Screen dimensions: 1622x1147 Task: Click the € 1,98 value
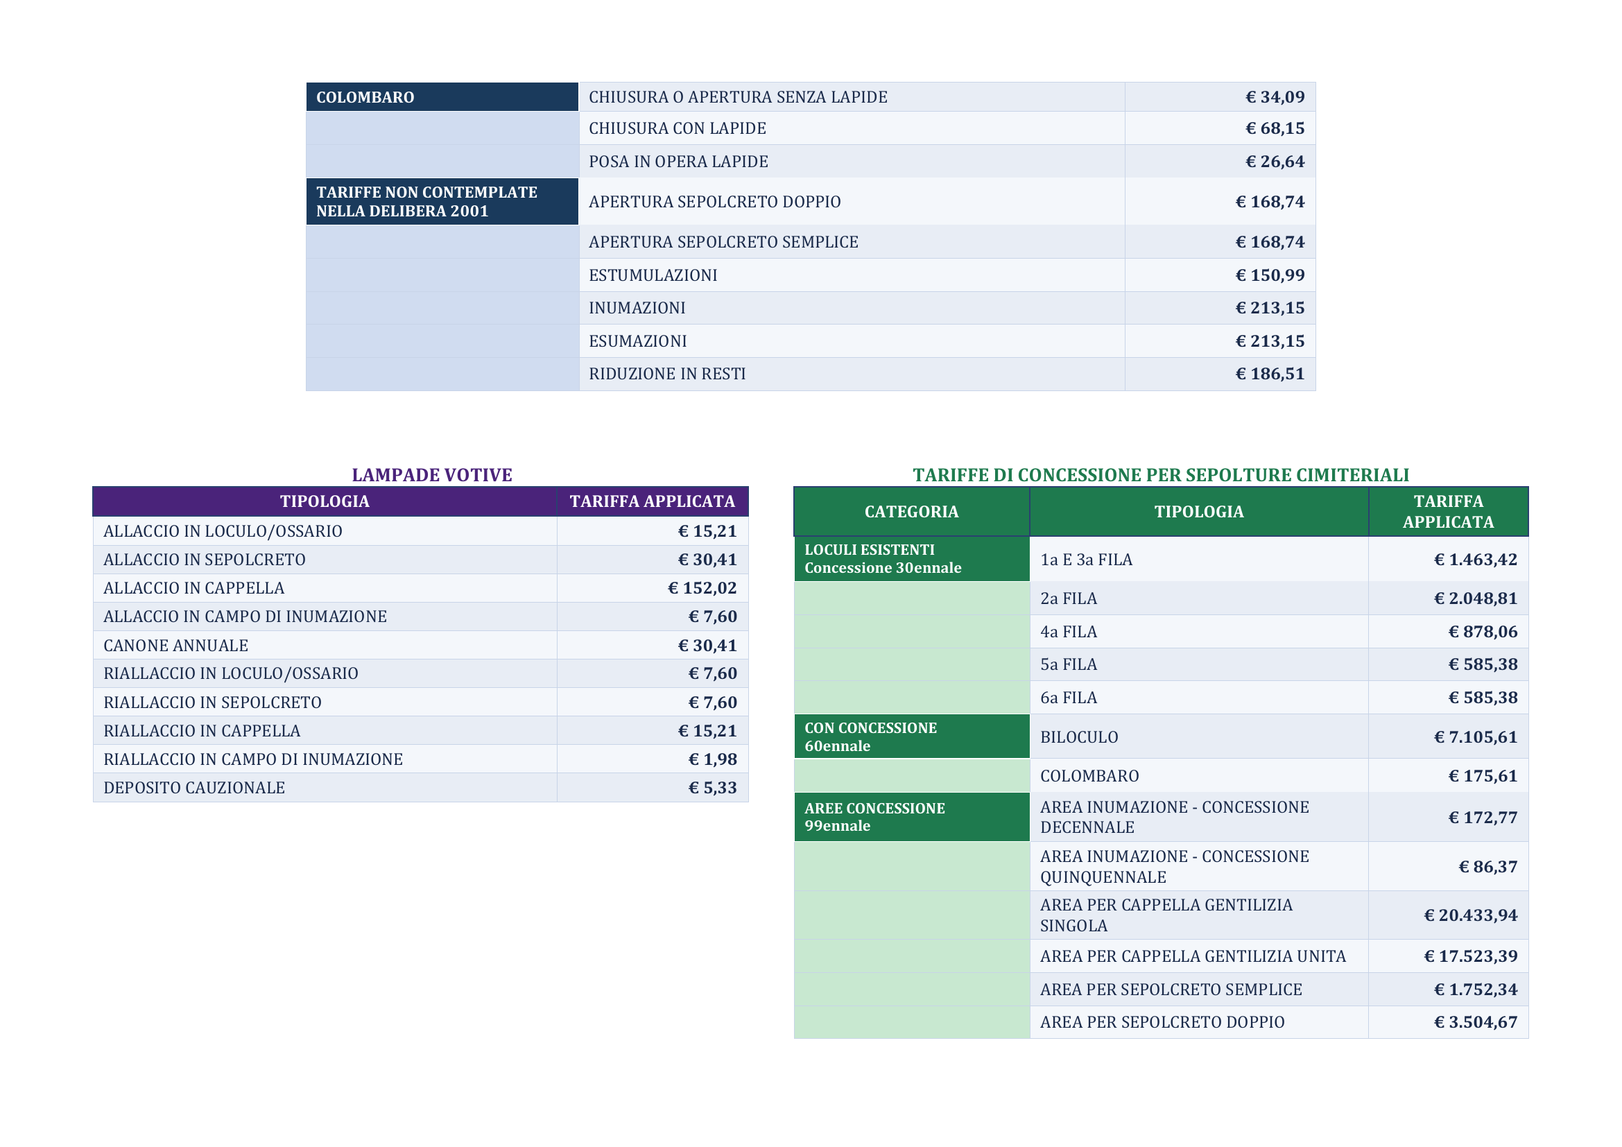point(713,759)
